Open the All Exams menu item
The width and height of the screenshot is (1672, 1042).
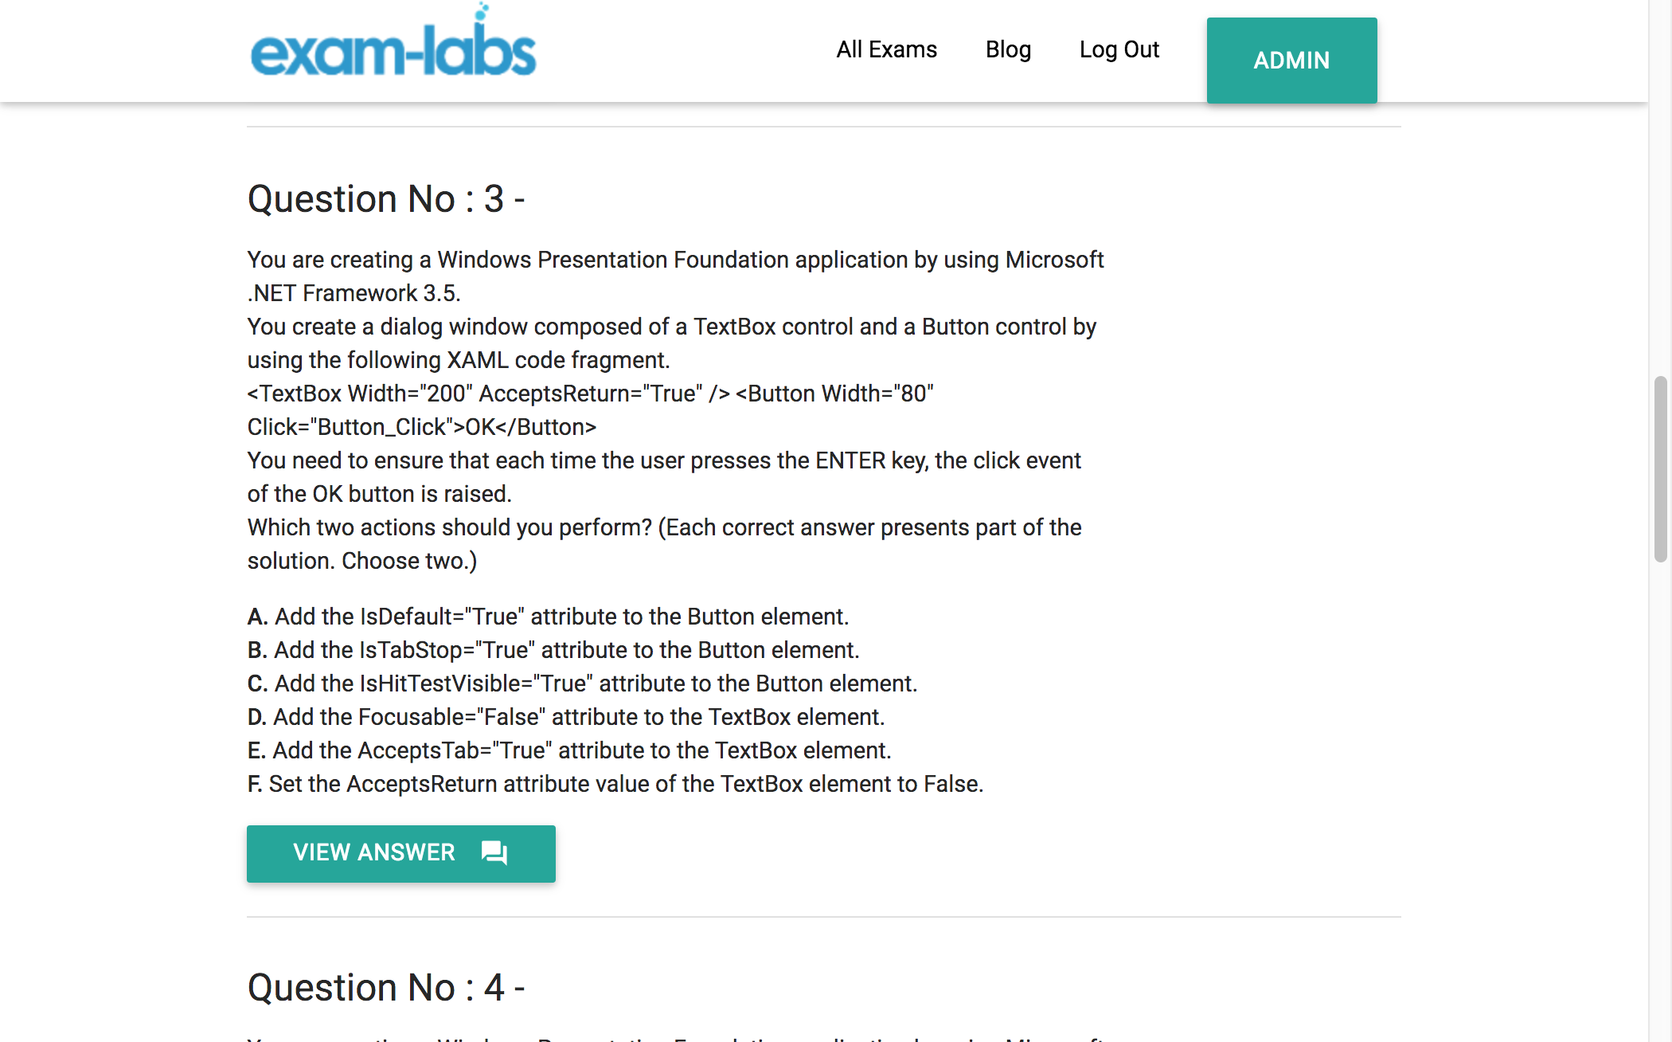click(886, 49)
